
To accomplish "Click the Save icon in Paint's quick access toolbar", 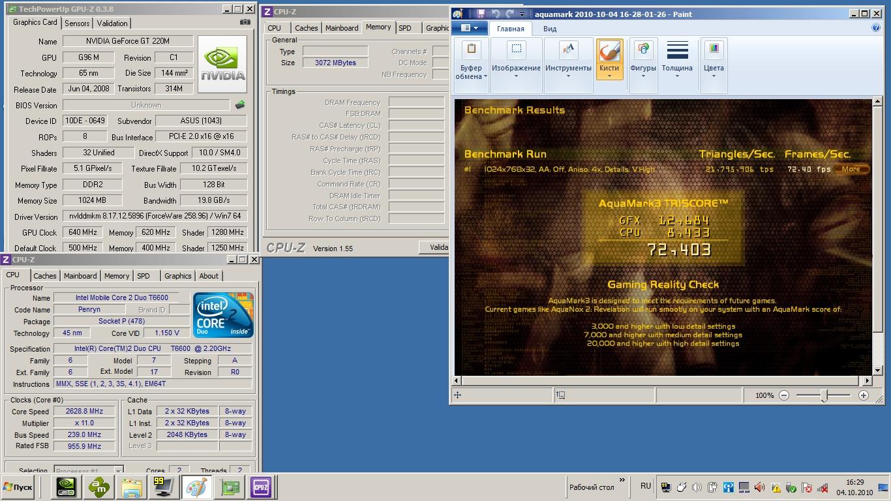I will [x=481, y=14].
